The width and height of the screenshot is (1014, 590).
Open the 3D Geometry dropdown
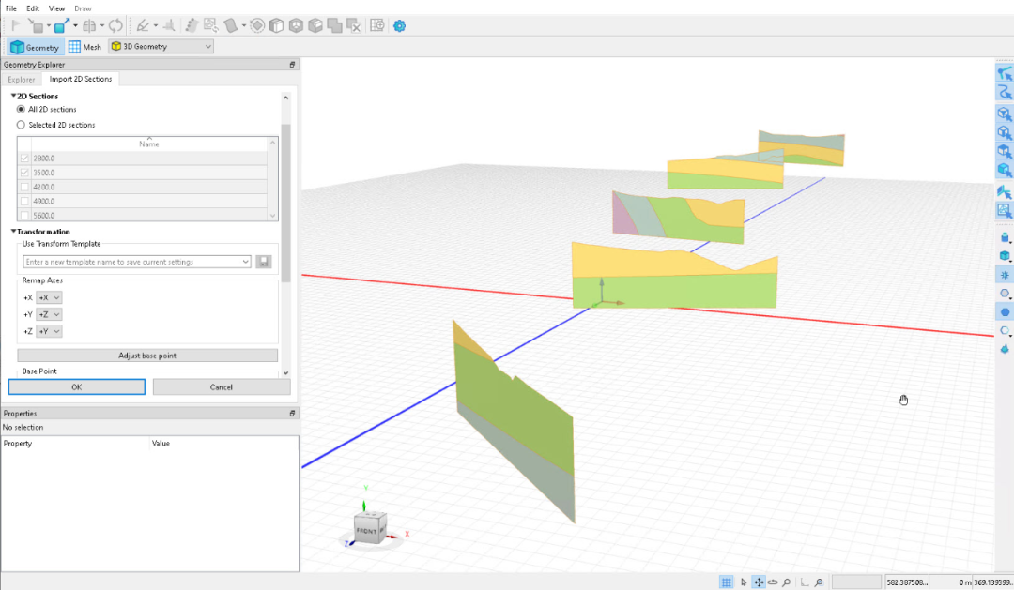(x=161, y=46)
